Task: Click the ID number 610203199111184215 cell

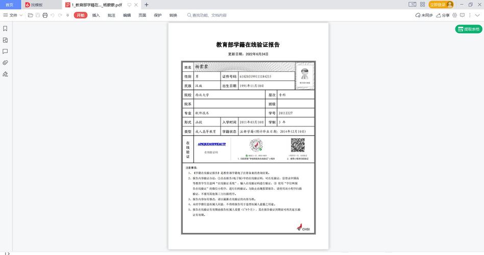Action: click(267, 76)
